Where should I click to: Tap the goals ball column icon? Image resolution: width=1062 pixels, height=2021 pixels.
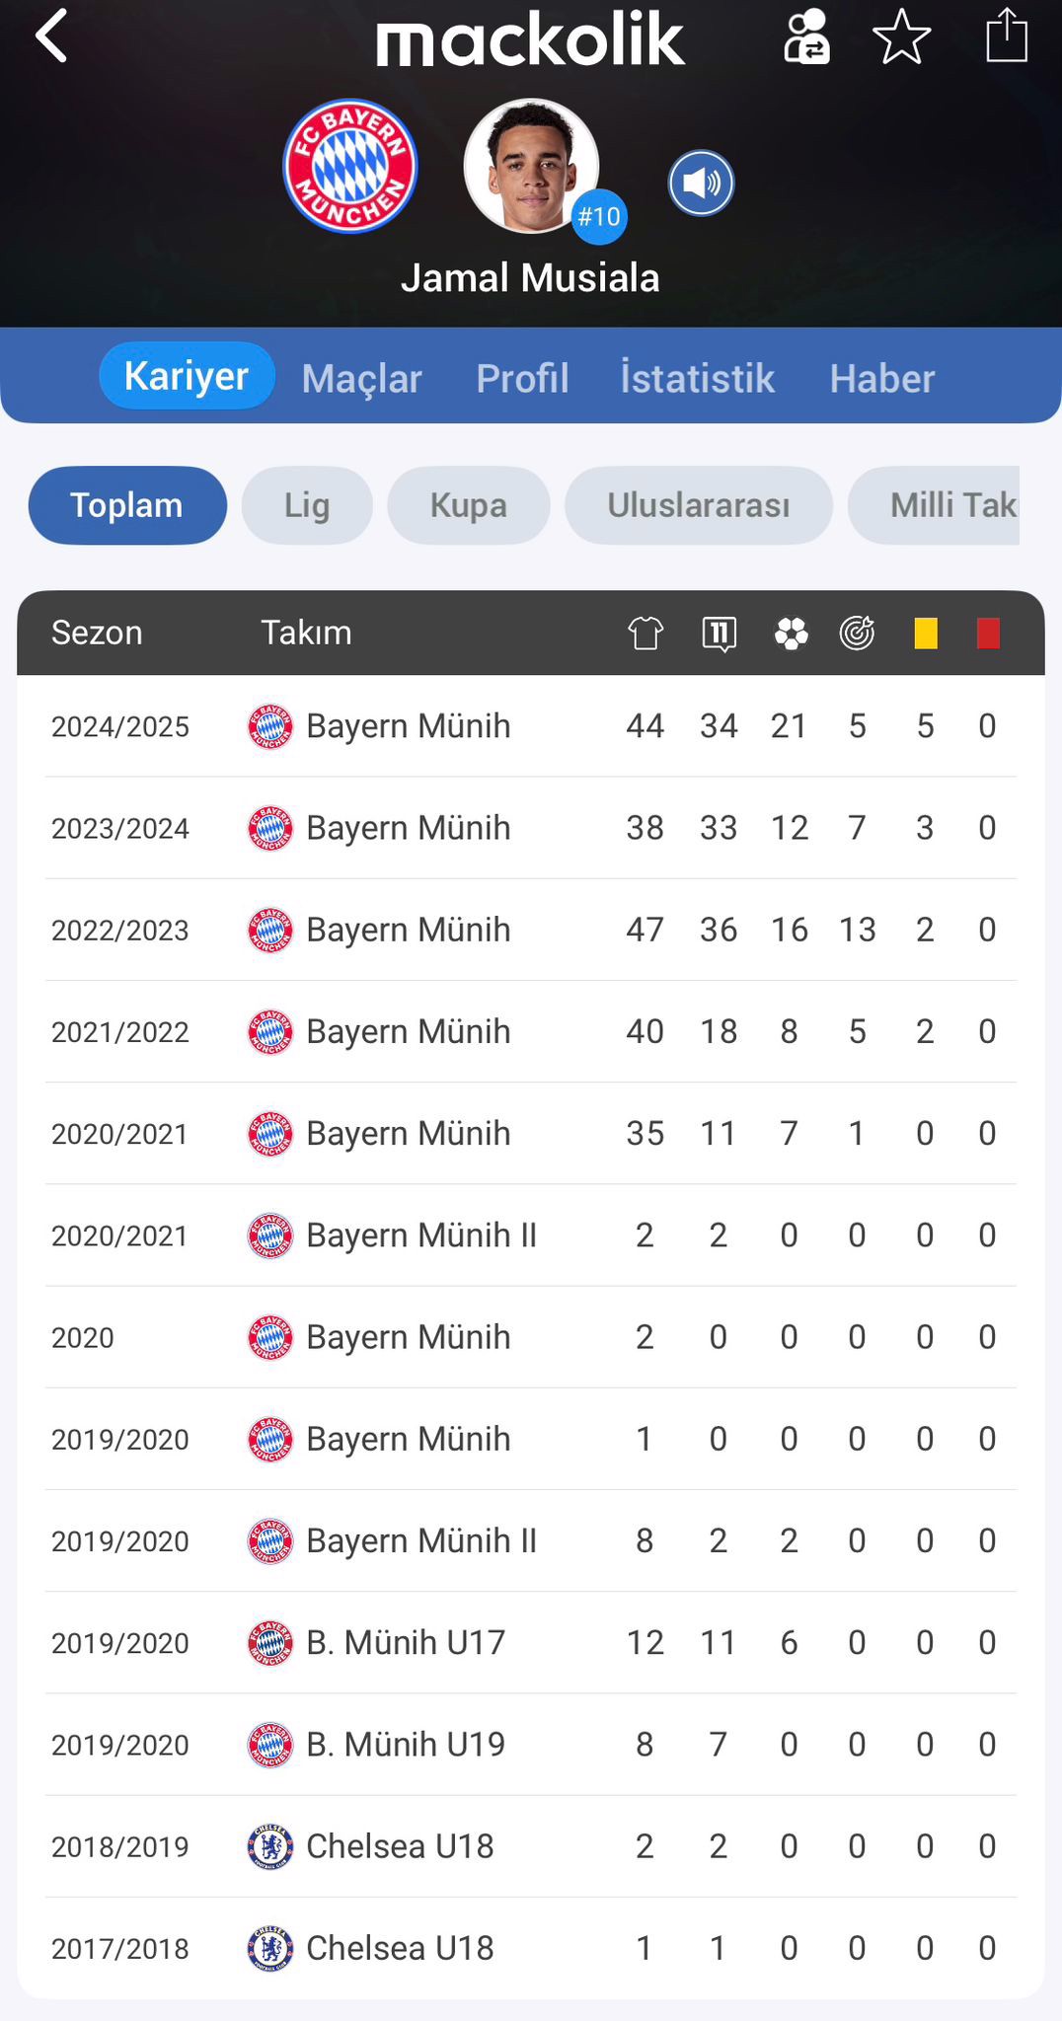tap(791, 633)
